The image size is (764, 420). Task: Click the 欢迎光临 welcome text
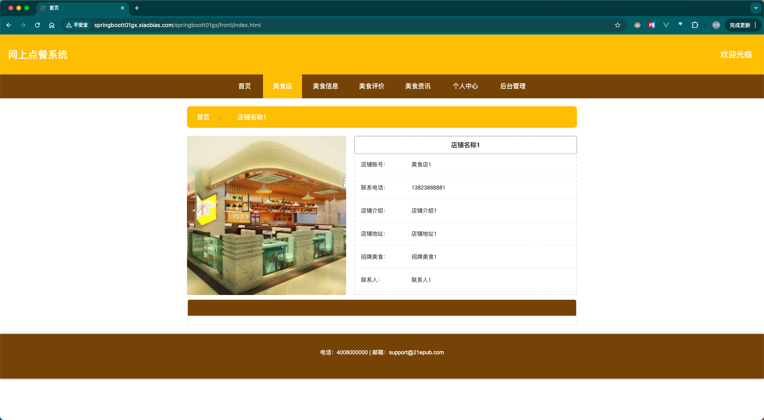click(736, 55)
